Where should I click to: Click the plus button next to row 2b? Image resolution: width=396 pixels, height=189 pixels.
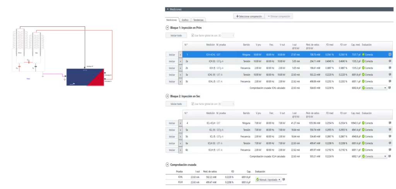coord(180,68)
